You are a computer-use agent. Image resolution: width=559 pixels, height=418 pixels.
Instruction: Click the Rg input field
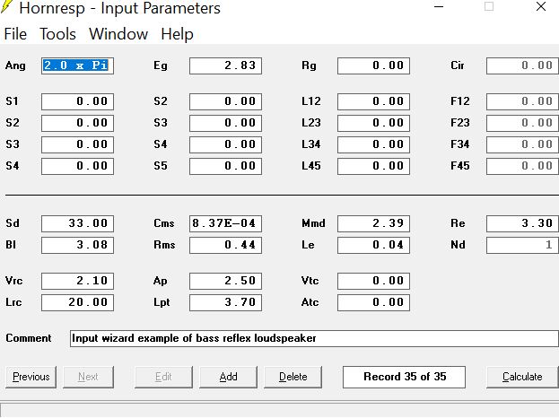click(373, 65)
